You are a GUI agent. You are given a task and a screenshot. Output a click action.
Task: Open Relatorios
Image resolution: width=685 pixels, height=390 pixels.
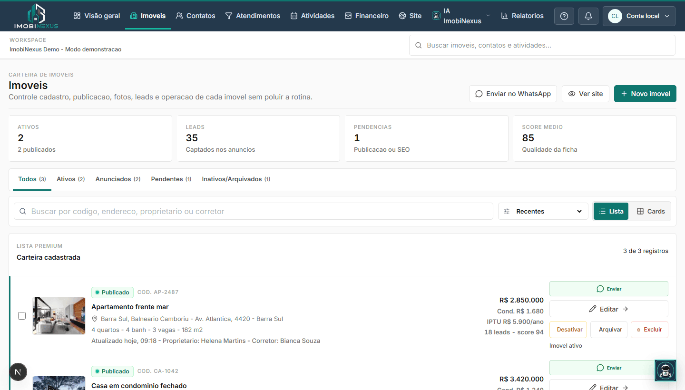click(522, 16)
